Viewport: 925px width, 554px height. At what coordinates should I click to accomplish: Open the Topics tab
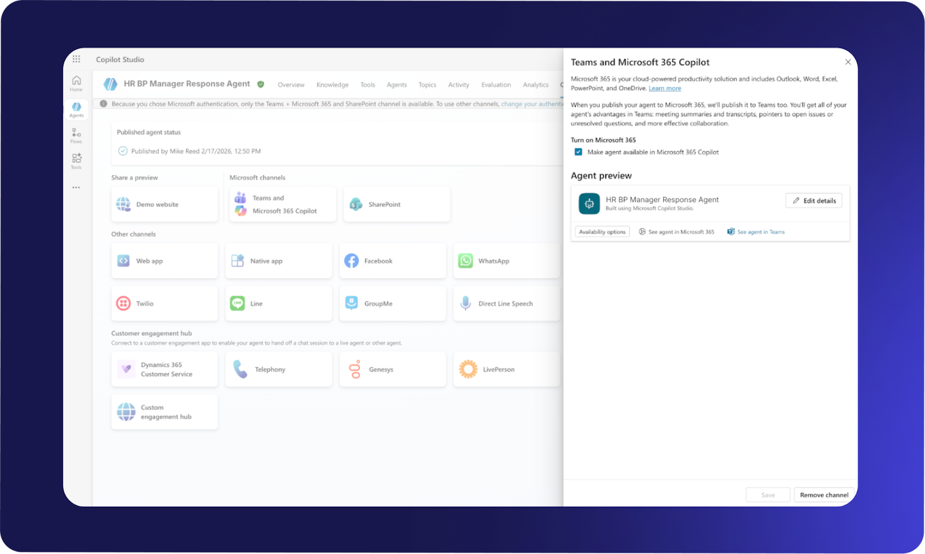tap(427, 85)
